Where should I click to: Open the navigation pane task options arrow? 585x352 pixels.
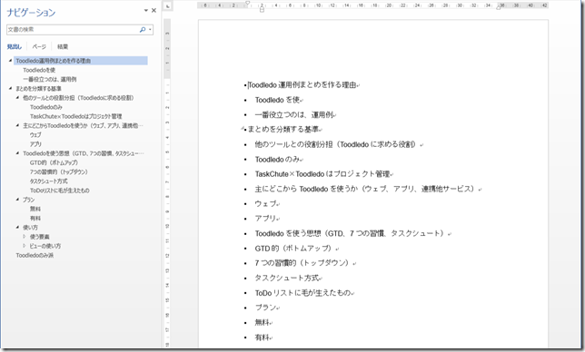[146, 10]
